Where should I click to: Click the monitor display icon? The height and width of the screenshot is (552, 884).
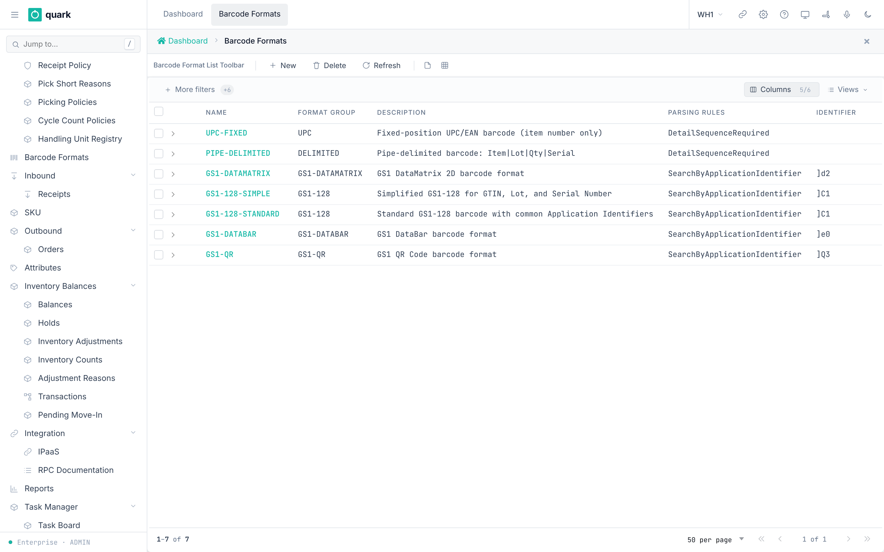(x=805, y=15)
